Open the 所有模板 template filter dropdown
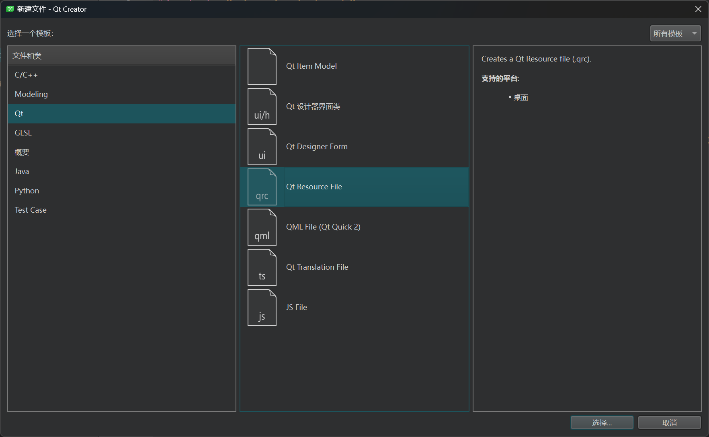Screen dimensions: 709x437 (x=675, y=33)
